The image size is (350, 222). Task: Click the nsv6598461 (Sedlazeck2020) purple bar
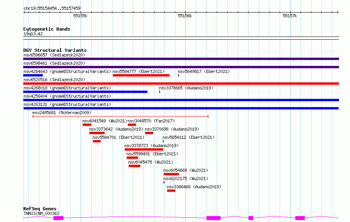[x=181, y=67]
